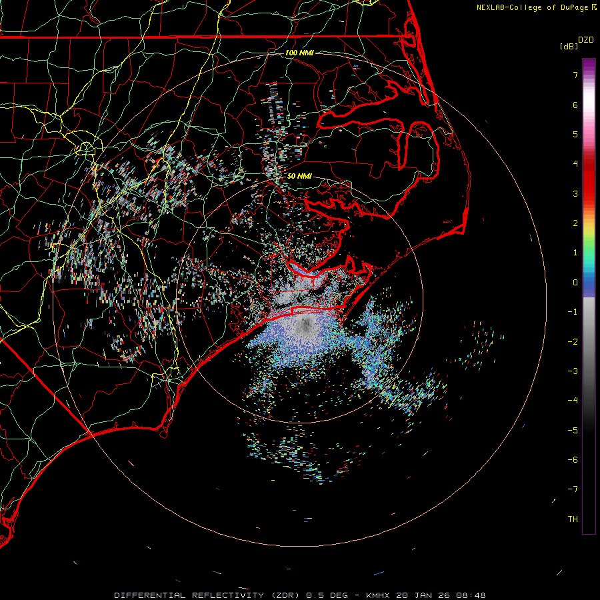Image resolution: width=600 pixels, height=600 pixels.
Task: Click the 0.5 DEG elevation text
Action: coord(327,595)
